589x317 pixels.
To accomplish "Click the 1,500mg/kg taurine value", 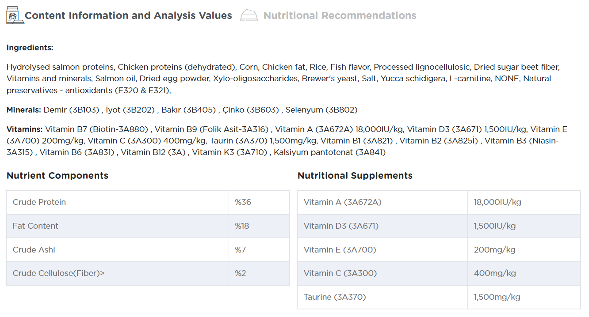I will [497, 297].
